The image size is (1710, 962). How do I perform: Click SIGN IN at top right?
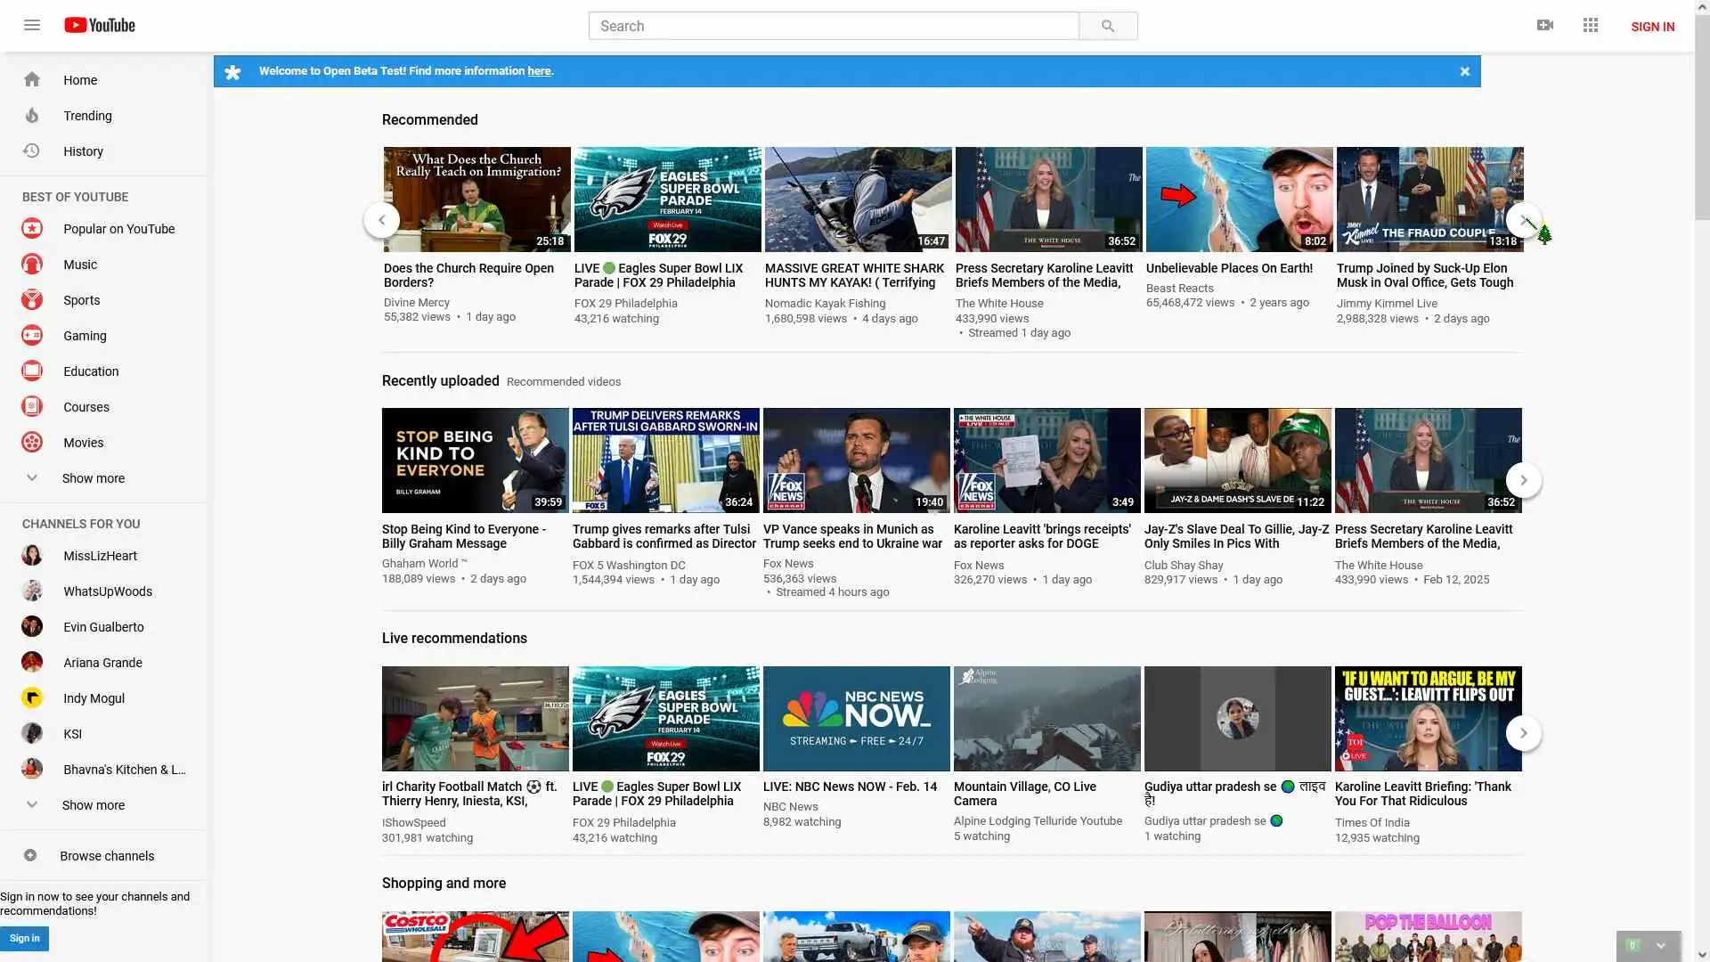1652,27
